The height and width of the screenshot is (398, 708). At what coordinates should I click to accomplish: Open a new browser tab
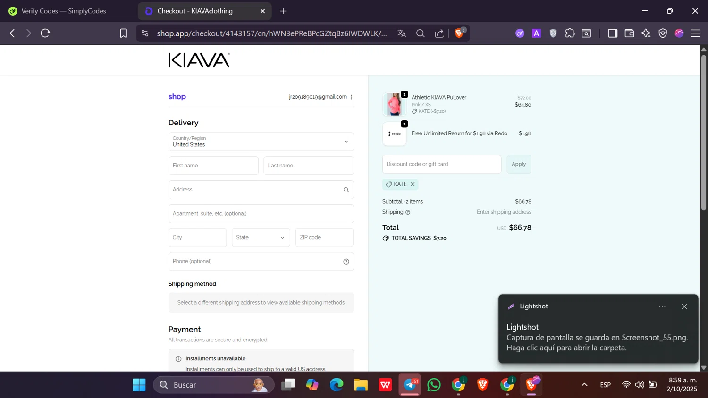coord(283,11)
